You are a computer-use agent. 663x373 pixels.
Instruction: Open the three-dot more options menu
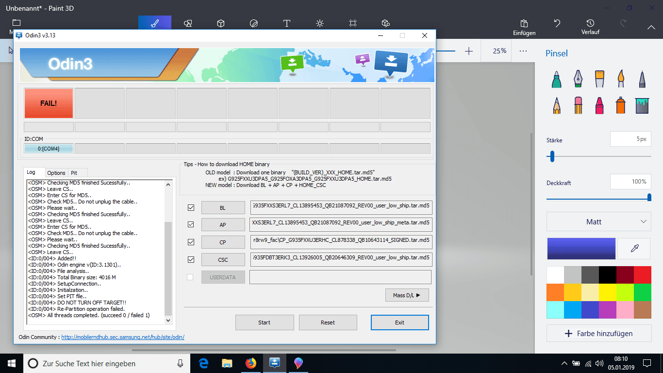tap(523, 51)
